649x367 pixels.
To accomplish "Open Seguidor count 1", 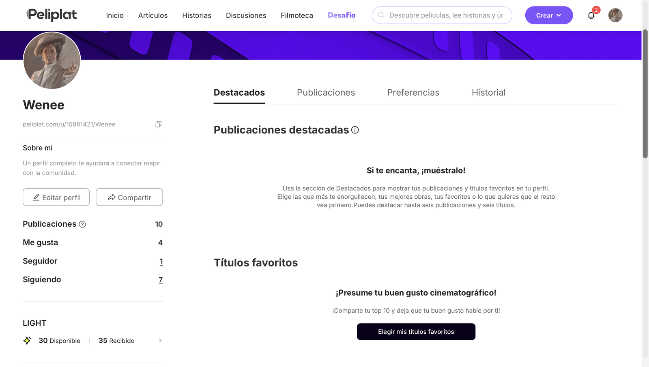I will 161,262.
